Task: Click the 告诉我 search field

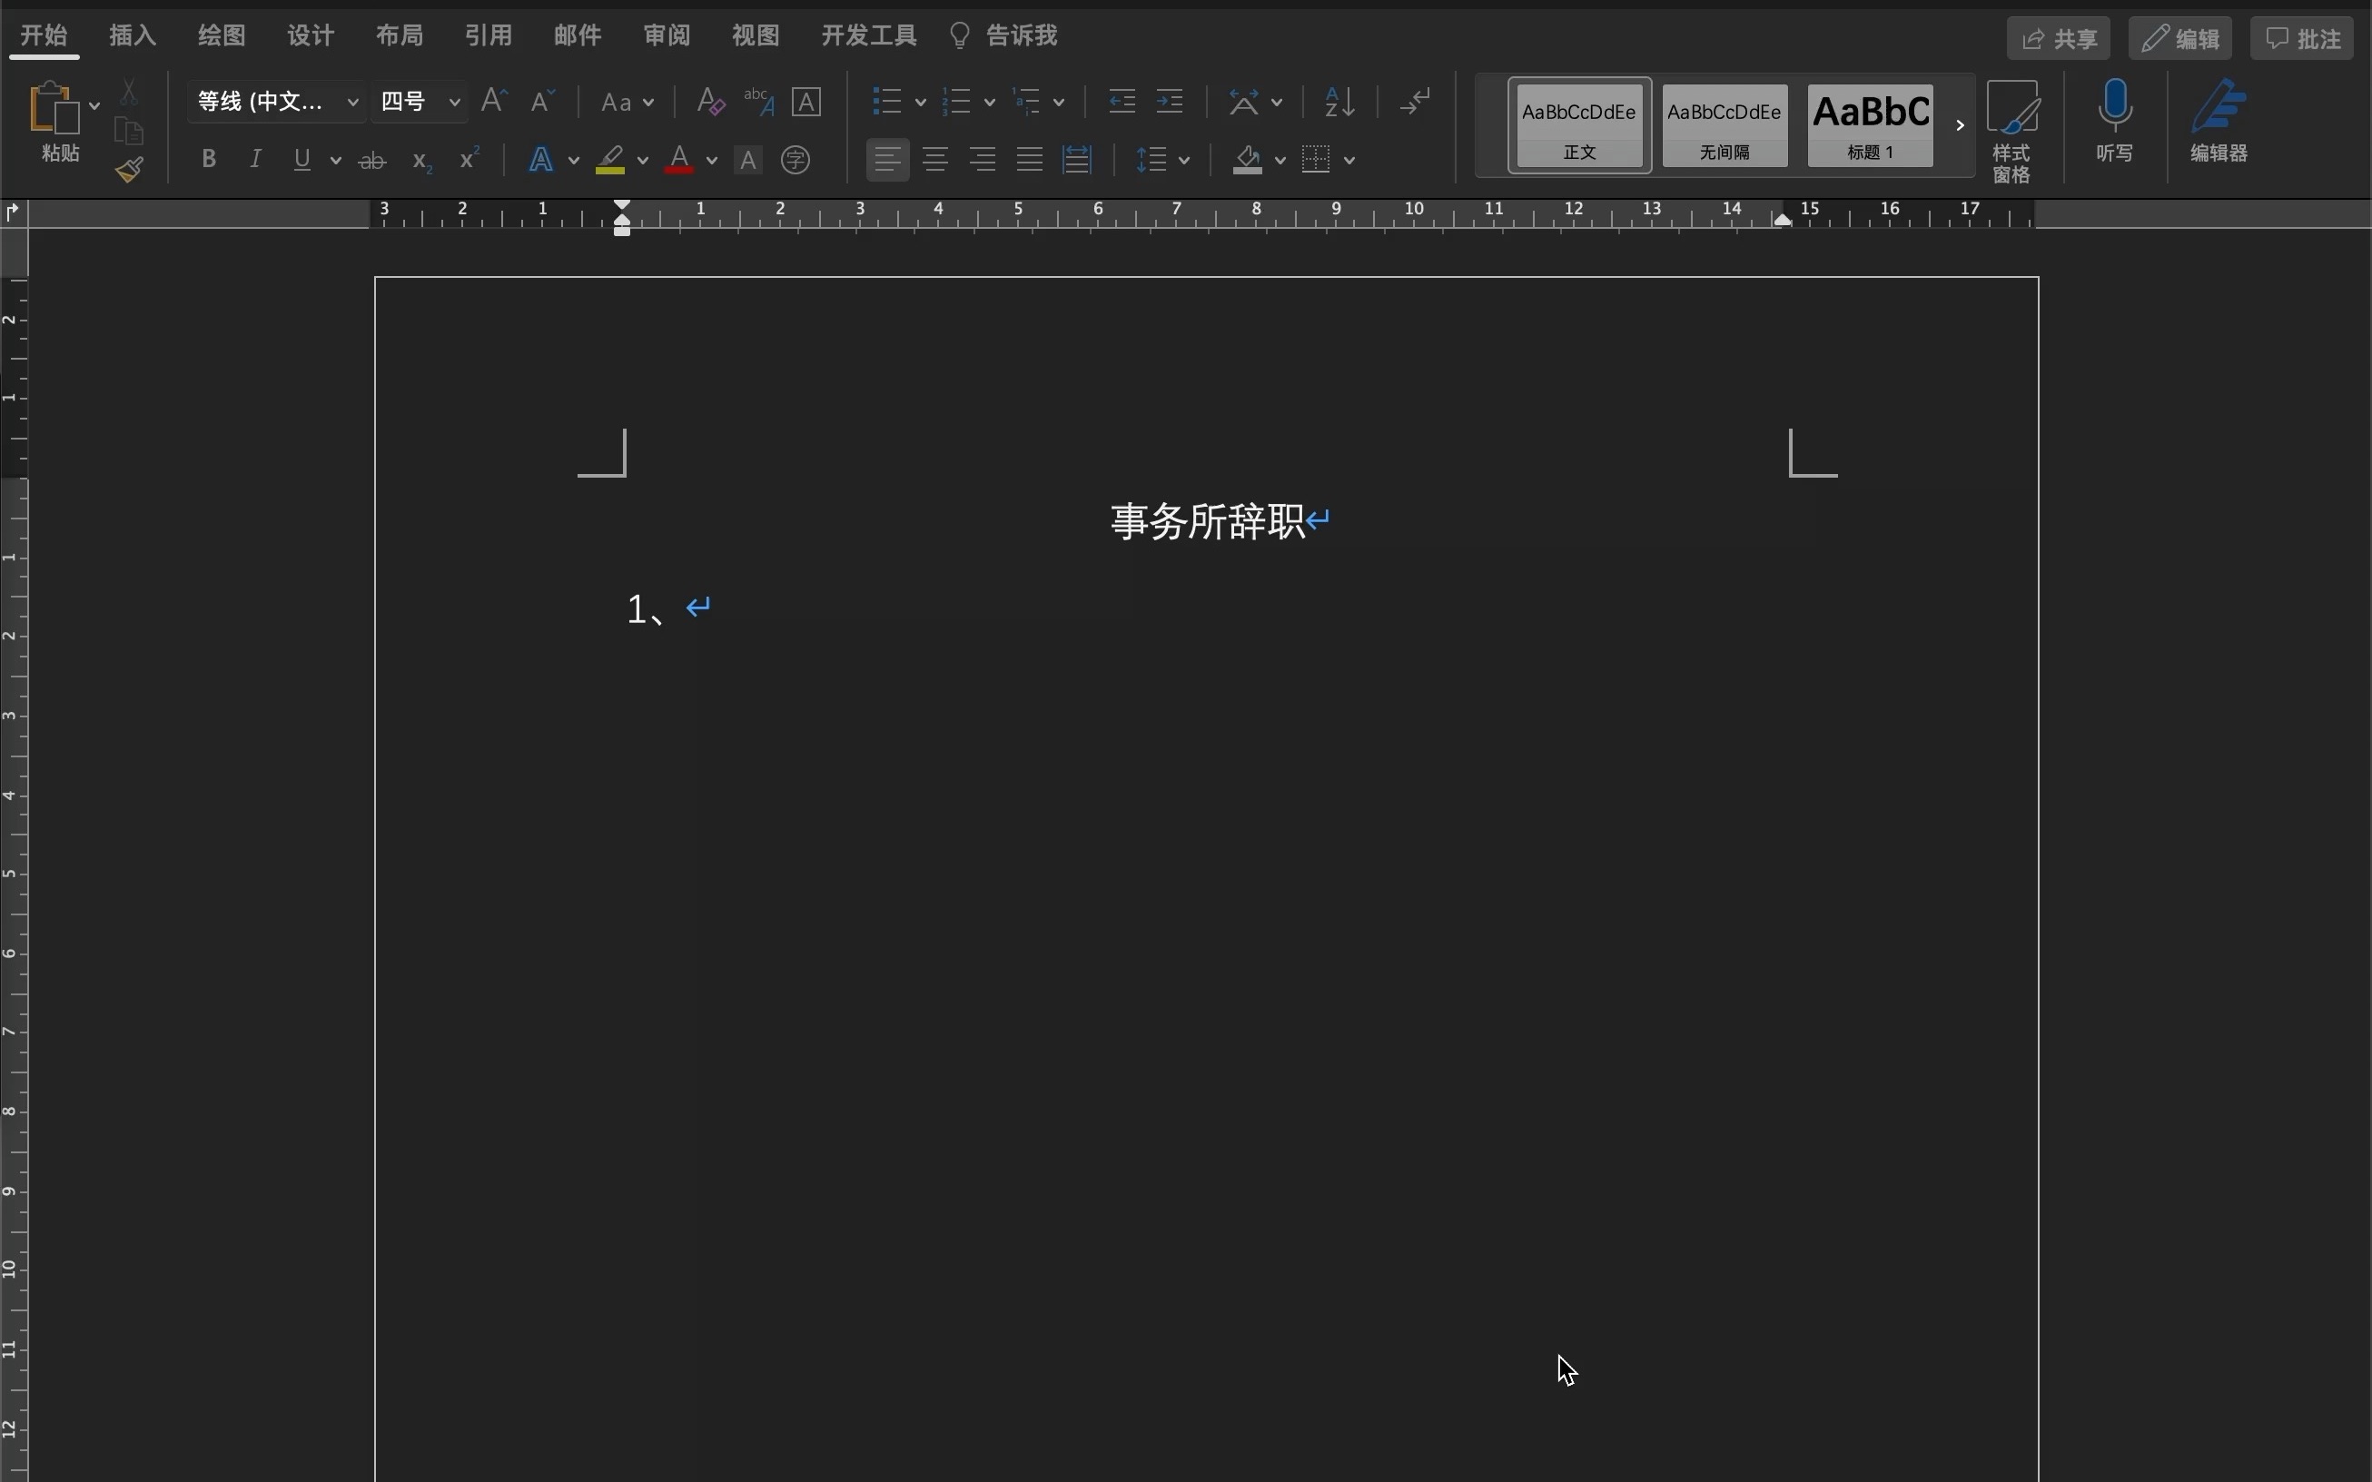Action: point(1003,36)
